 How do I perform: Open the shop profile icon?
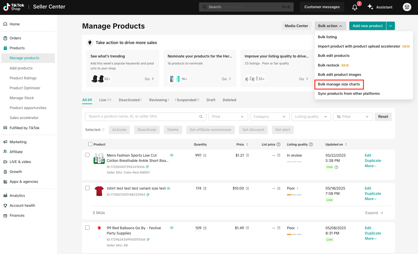[407, 7]
